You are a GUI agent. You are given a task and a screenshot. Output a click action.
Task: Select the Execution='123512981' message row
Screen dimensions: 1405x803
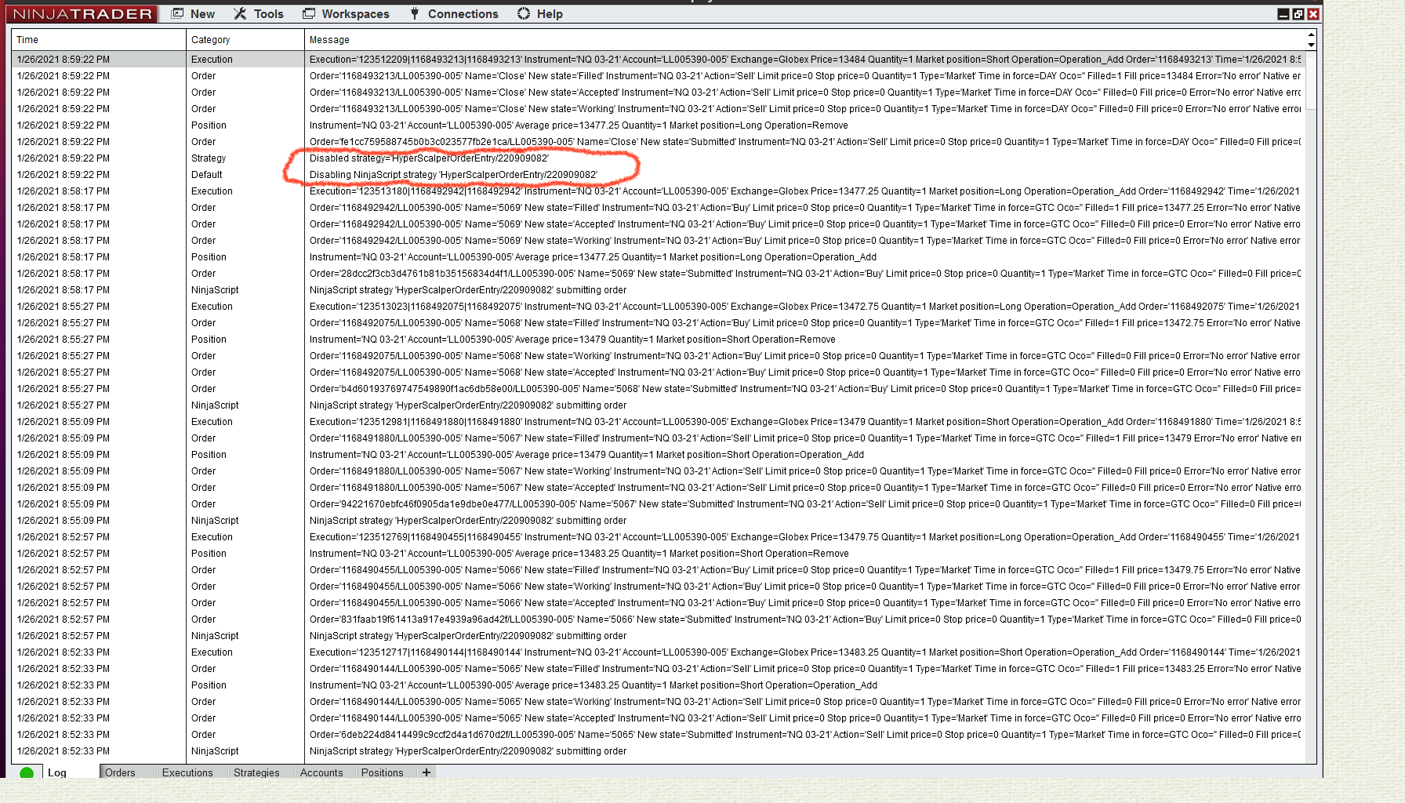(x=805, y=422)
